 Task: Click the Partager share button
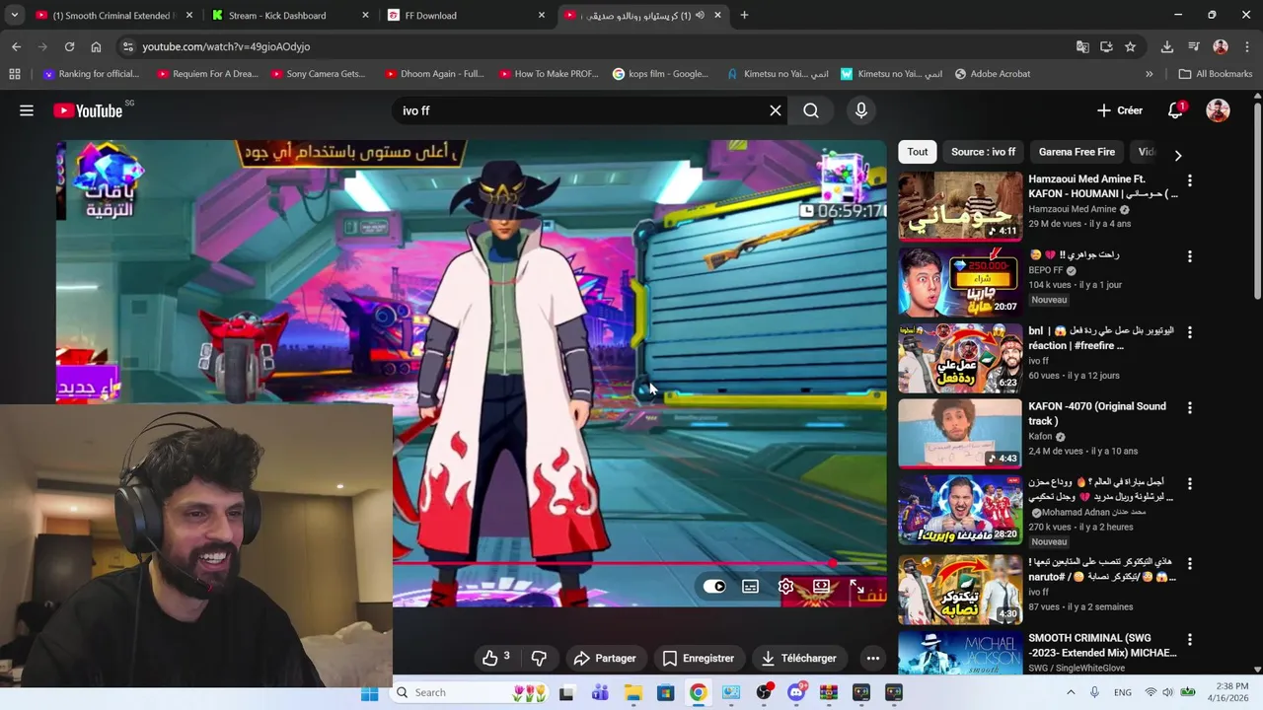(x=605, y=658)
